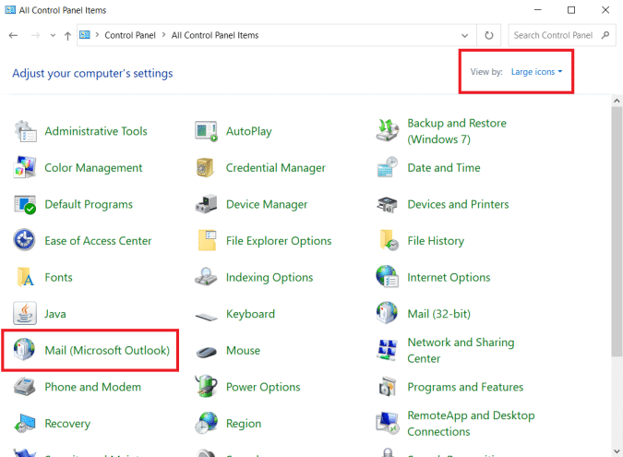This screenshot has height=457, width=623.
Task: Open the Credential Manager link
Action: pyautogui.click(x=276, y=168)
